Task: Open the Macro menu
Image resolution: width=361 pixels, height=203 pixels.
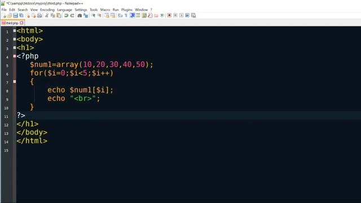Action: (105, 10)
